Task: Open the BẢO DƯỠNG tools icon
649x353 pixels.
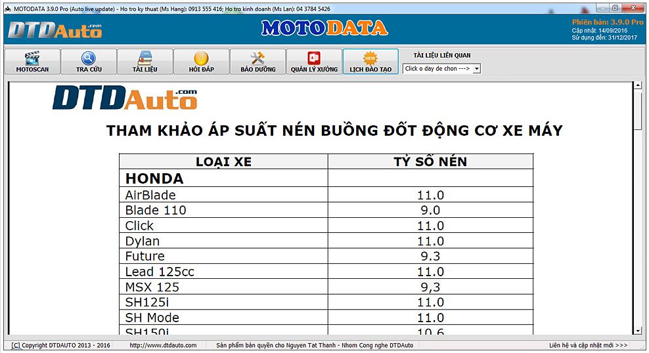Action: coord(257,58)
